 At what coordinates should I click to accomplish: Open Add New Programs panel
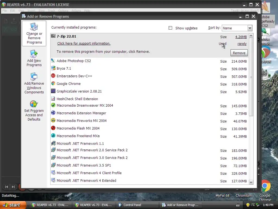(34, 58)
